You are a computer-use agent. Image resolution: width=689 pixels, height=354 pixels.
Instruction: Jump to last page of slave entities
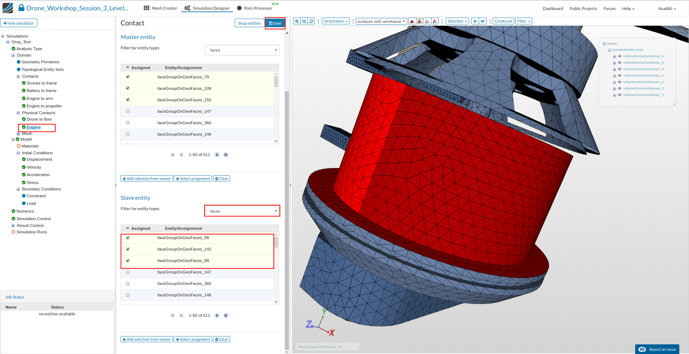pos(226,315)
